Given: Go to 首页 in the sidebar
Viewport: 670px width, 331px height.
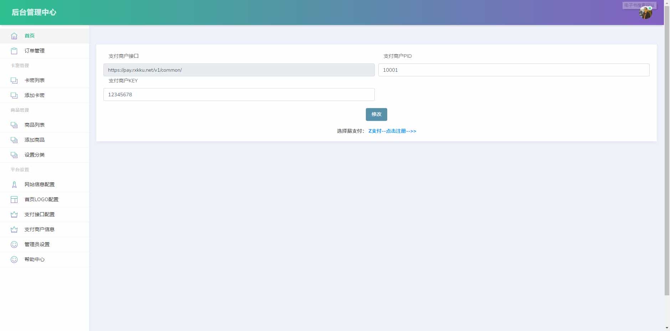Looking at the screenshot, I should pos(45,36).
